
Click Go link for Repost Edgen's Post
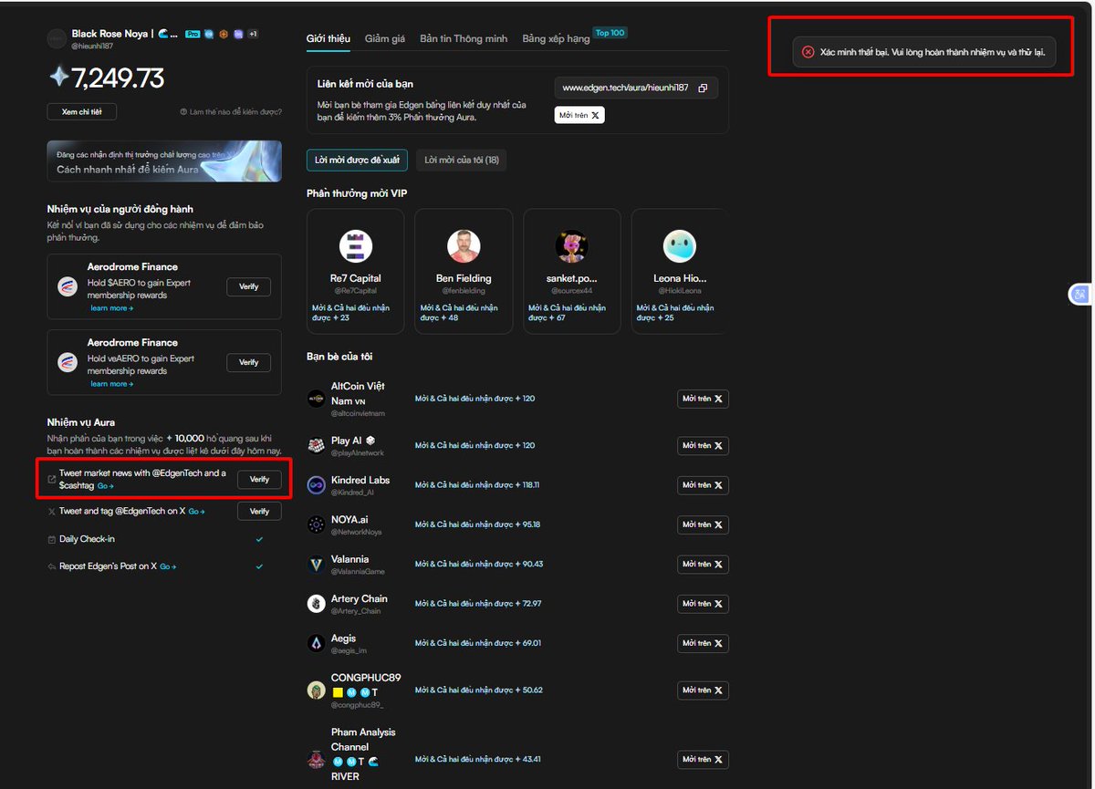168,566
